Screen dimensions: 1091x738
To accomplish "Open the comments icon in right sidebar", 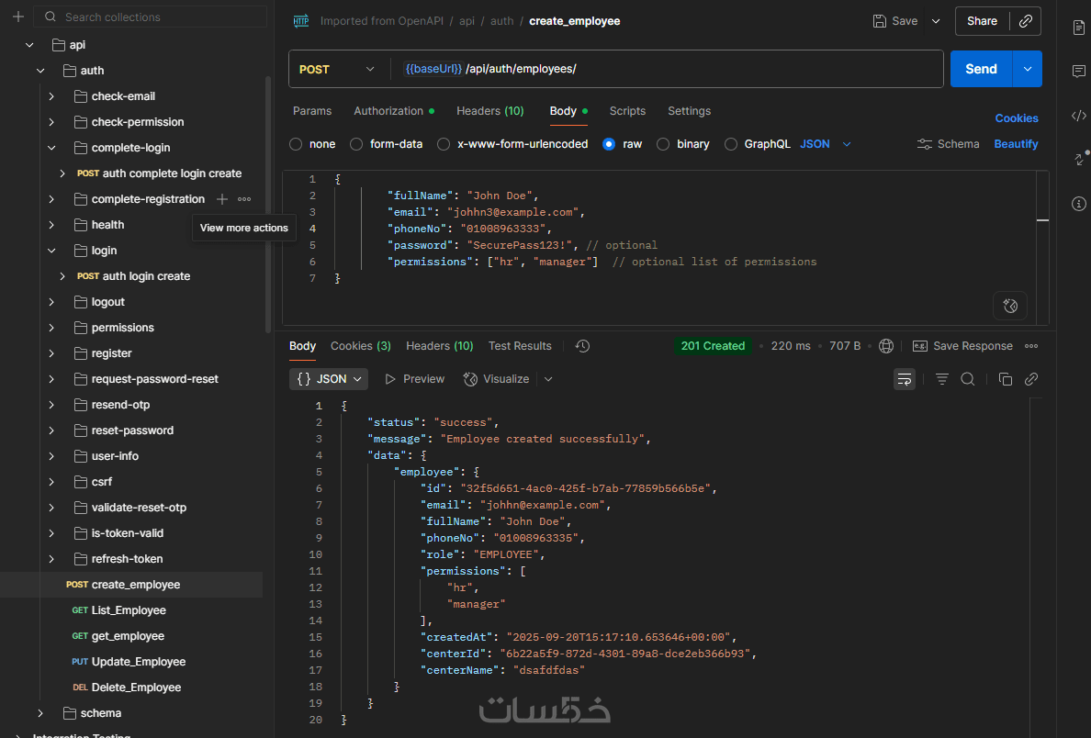I will click(1079, 72).
